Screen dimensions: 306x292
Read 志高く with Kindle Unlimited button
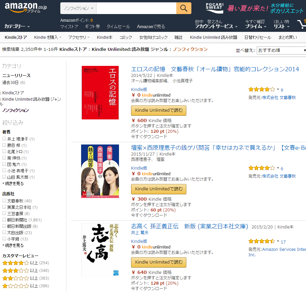(159, 262)
